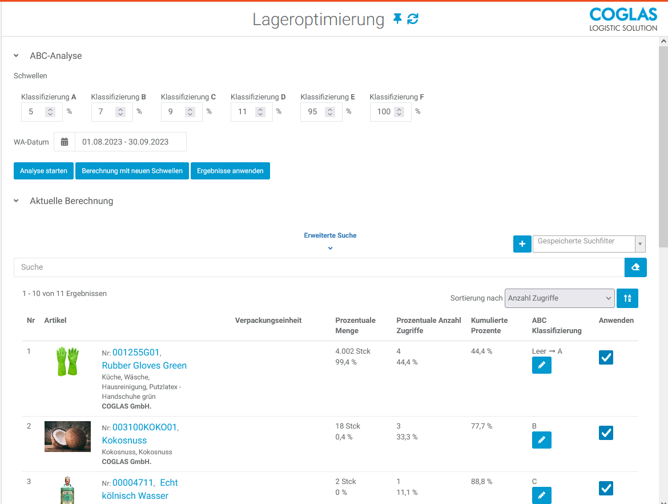The image size is (668, 504).
Task: Uncheck Anwenden for Rubber Gloves Green
Action: coord(606,358)
